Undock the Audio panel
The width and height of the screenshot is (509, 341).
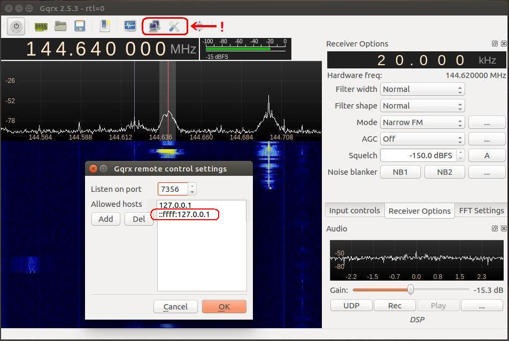pos(495,228)
